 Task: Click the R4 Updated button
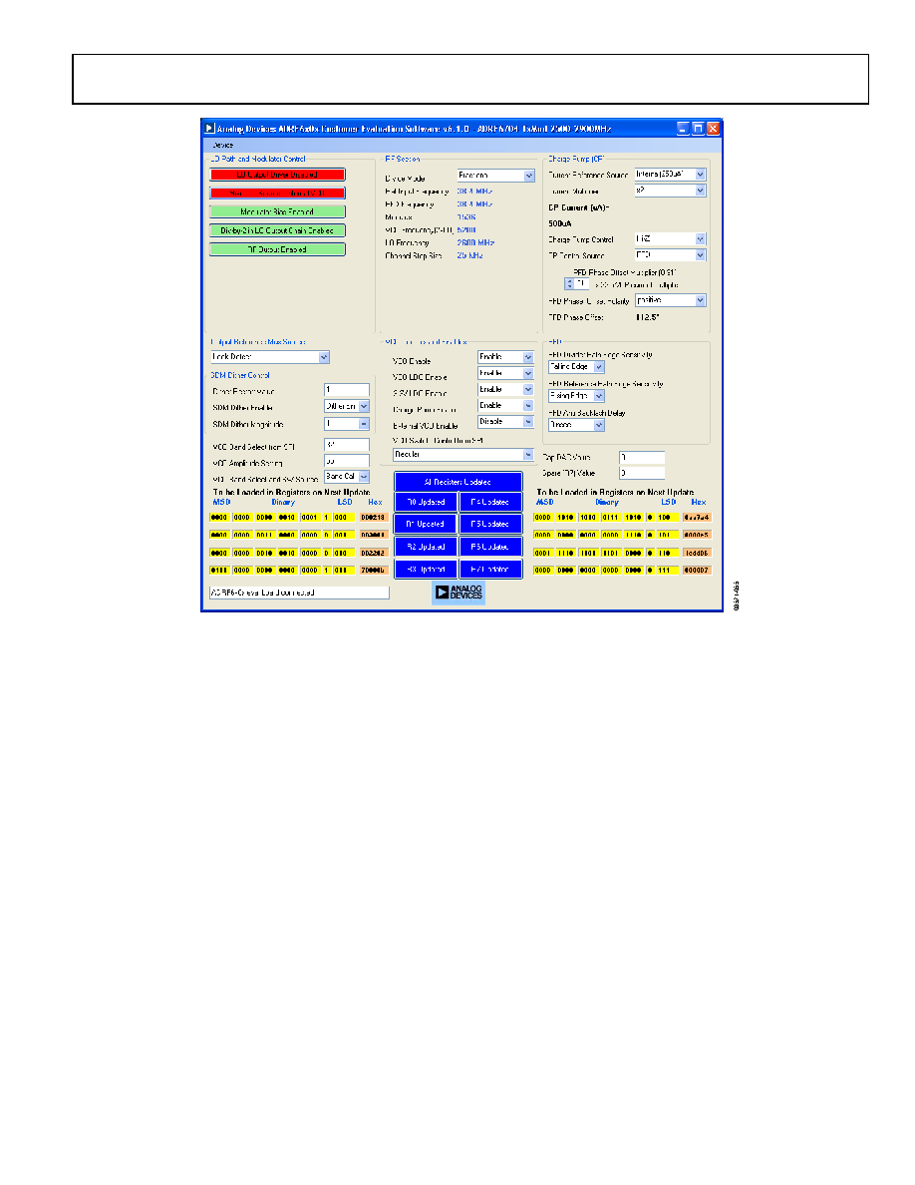[490, 502]
